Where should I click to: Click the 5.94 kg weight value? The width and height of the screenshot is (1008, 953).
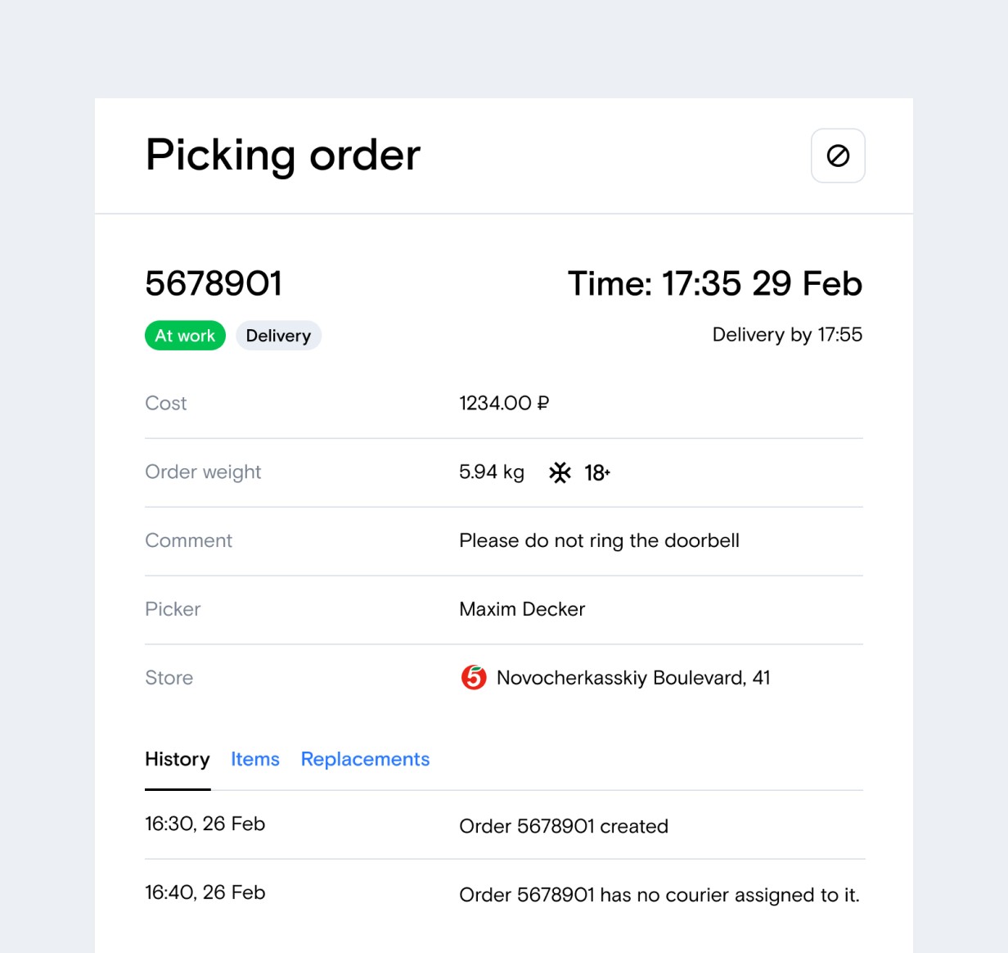coord(492,472)
